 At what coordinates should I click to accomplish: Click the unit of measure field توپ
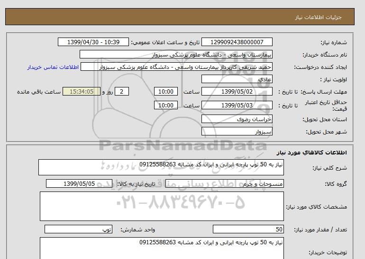pos(78,229)
